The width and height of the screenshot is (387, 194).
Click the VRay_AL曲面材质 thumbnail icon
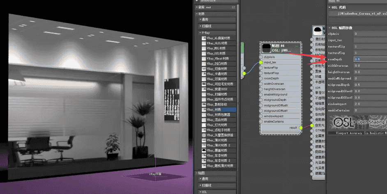(x=203, y=38)
